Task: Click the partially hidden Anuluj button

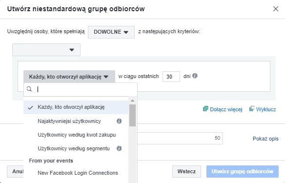Action: pyautogui.click(x=16, y=171)
